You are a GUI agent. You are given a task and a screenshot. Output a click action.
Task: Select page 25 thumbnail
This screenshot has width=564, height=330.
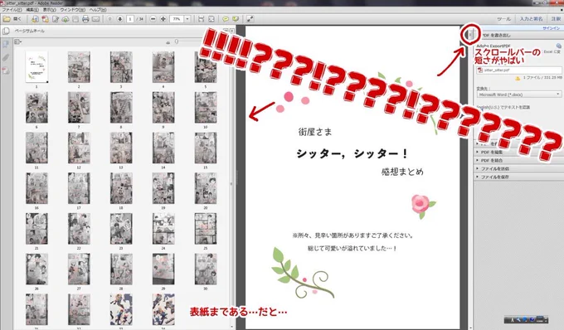[206, 229]
